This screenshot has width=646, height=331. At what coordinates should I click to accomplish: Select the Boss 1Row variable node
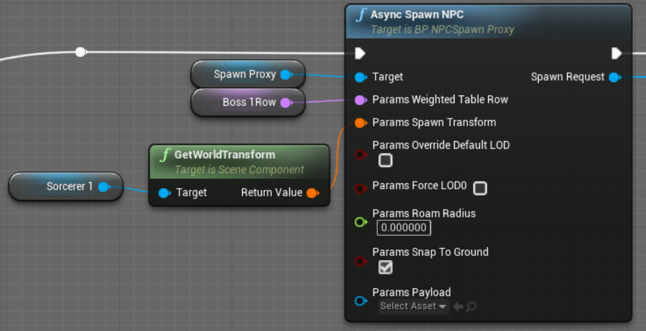[x=238, y=102]
